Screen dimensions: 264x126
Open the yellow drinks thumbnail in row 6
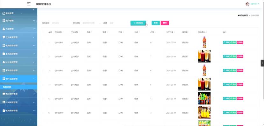[204, 112]
